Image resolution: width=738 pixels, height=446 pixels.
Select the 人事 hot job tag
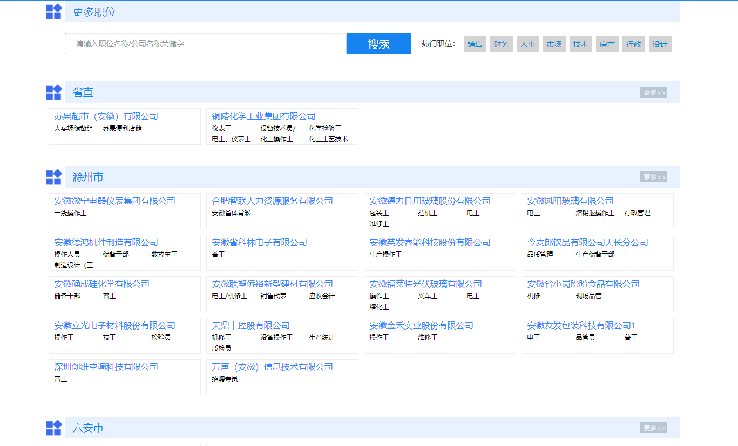click(528, 44)
